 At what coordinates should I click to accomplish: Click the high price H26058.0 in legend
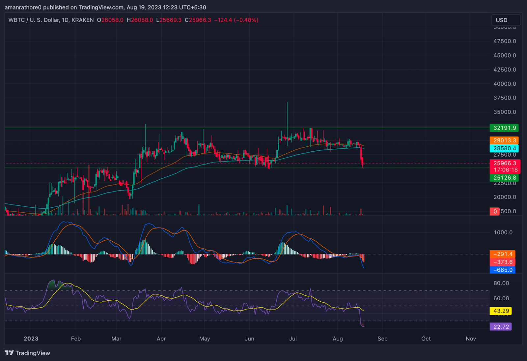point(140,20)
